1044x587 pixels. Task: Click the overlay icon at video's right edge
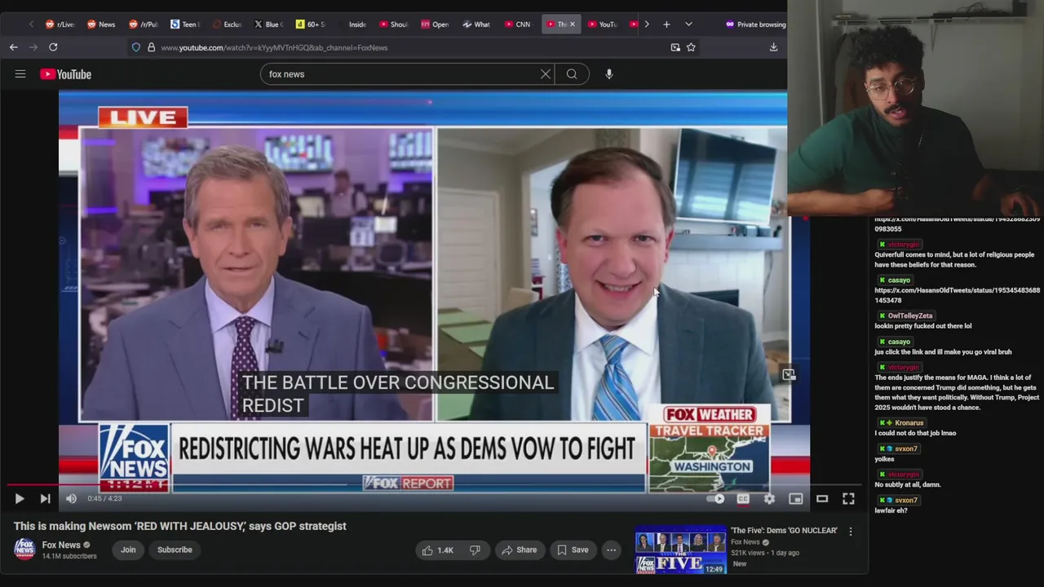click(789, 374)
